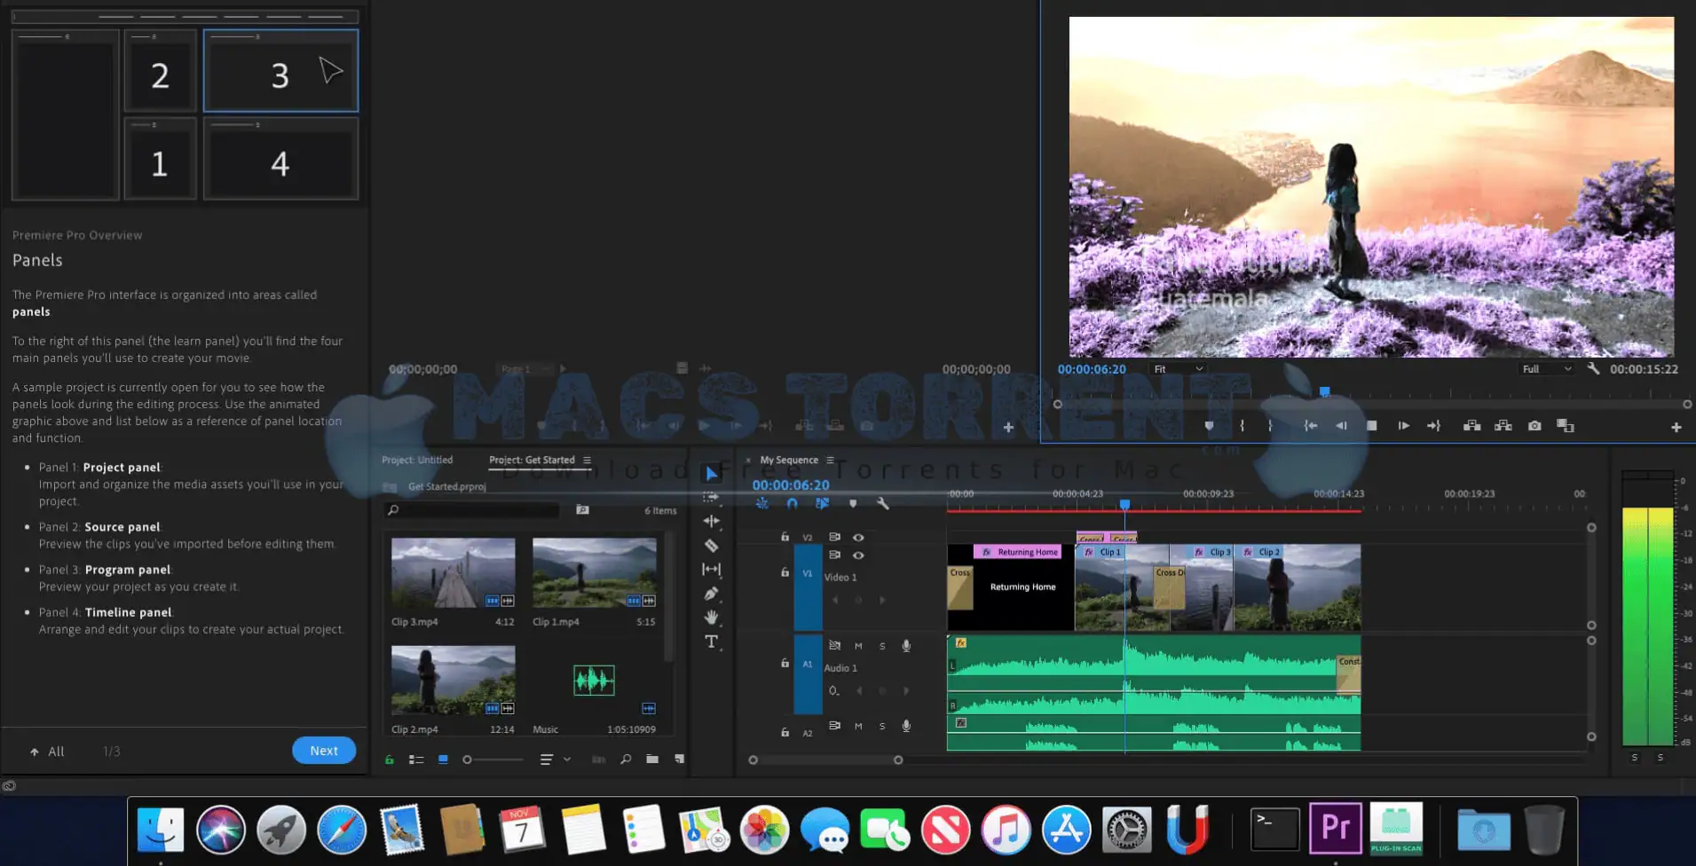This screenshot has height=866, width=1696.
Task: Toggle lock on V1 track
Action: coord(785,572)
